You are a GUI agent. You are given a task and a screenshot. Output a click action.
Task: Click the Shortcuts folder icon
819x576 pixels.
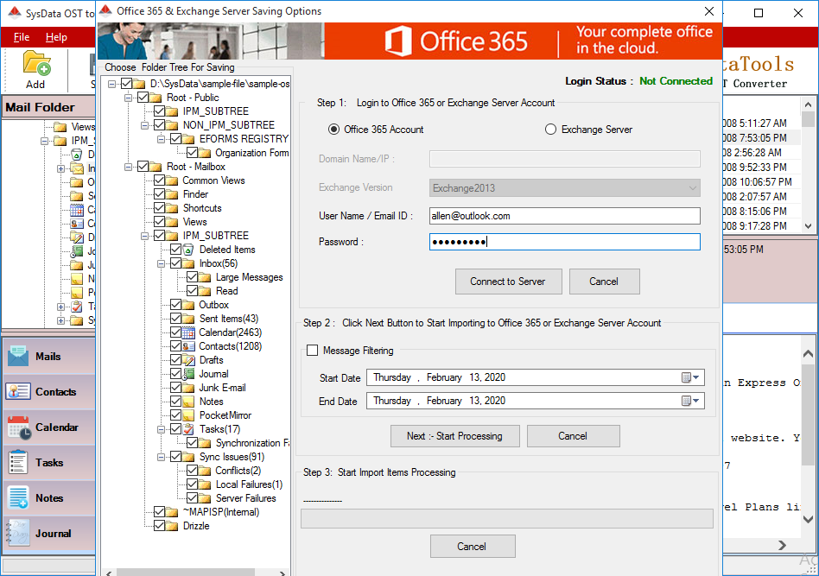pos(172,208)
